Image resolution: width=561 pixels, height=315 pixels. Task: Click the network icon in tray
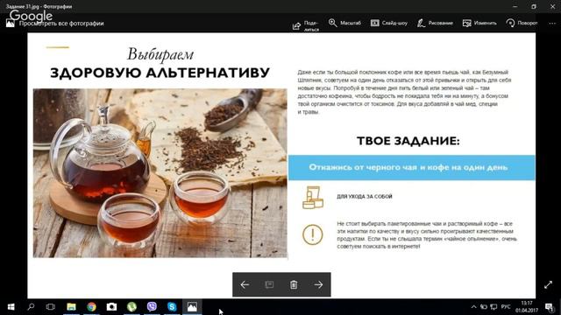[x=494, y=307]
